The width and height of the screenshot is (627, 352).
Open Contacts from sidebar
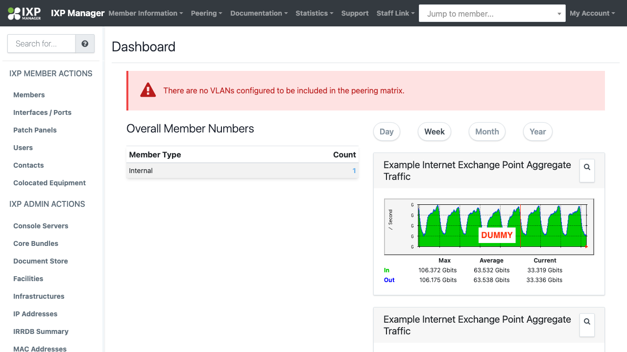tap(28, 165)
